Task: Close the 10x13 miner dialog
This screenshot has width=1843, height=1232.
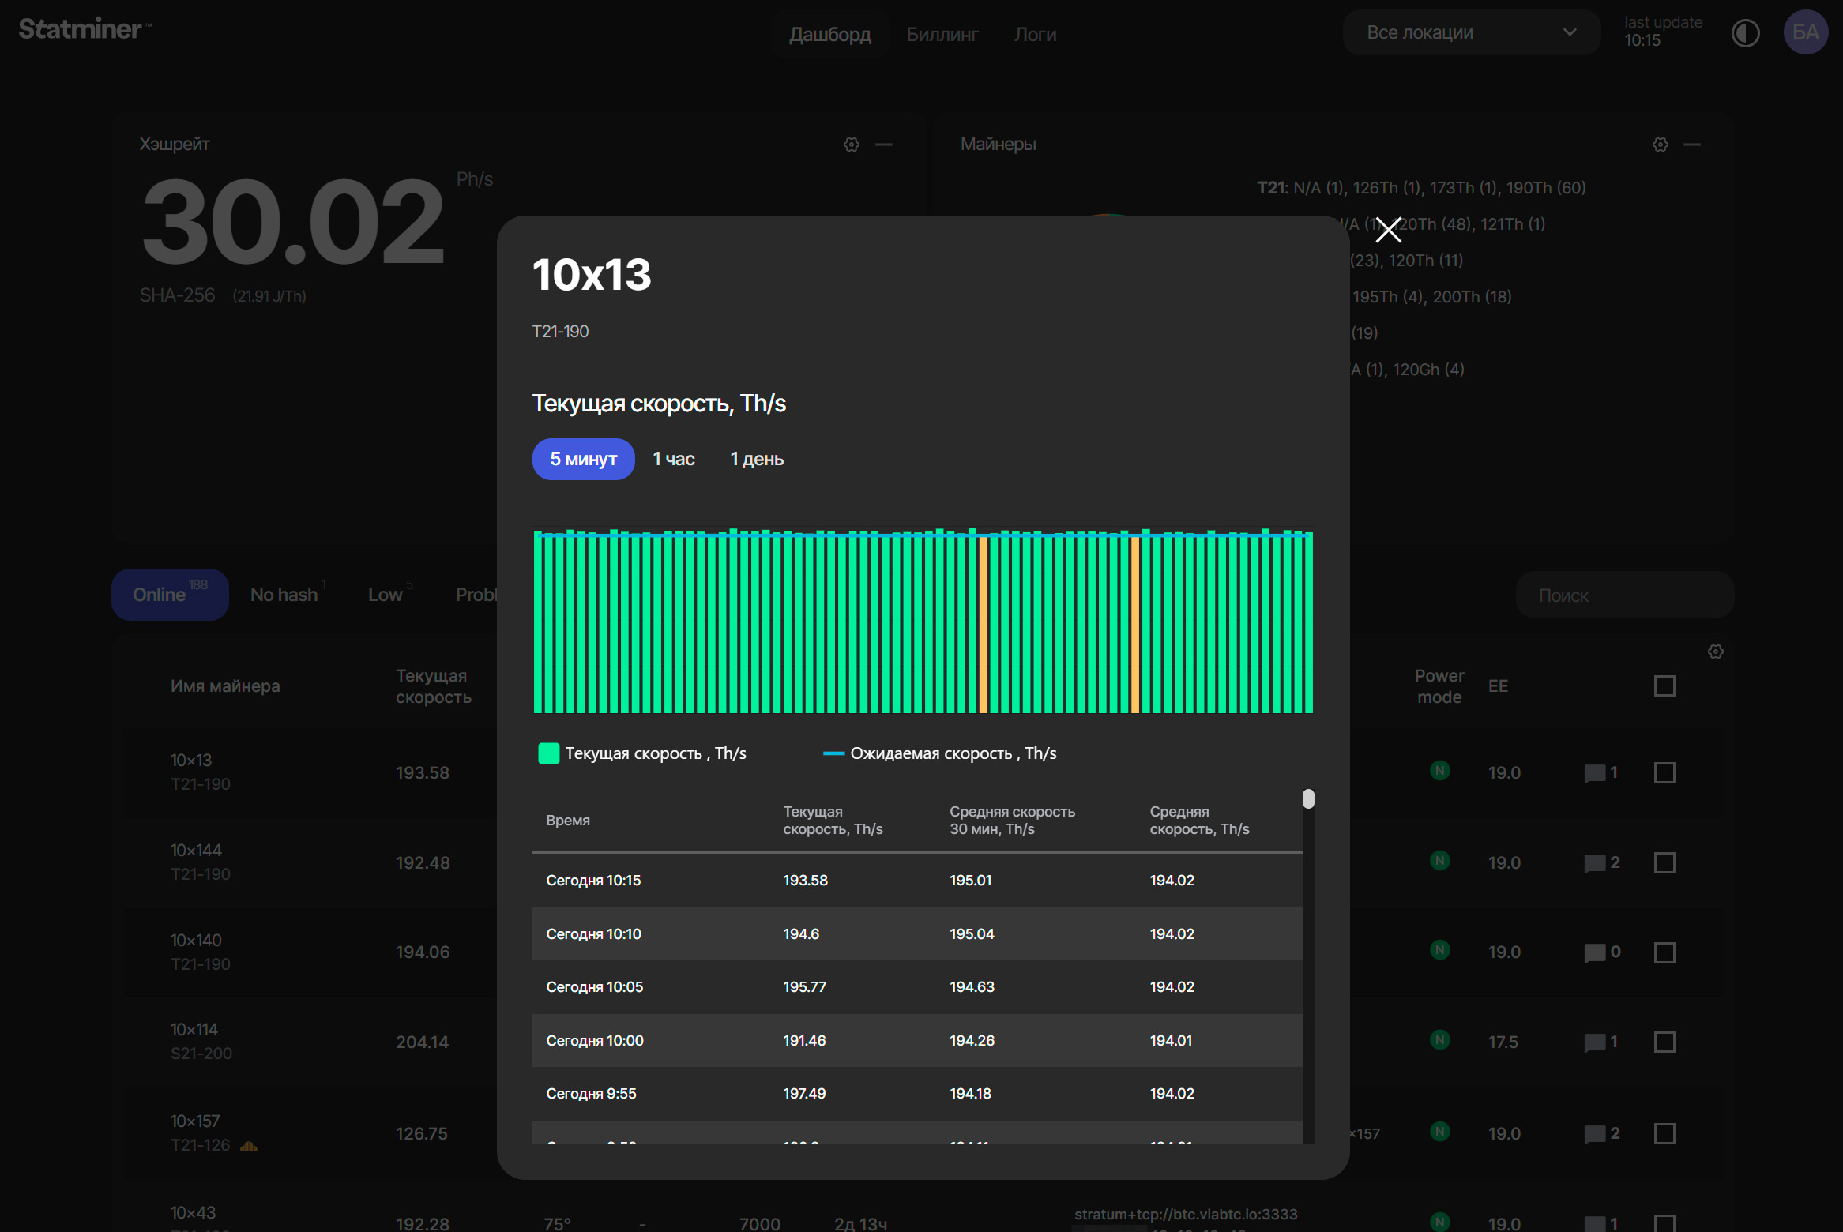Action: pos(1388,230)
